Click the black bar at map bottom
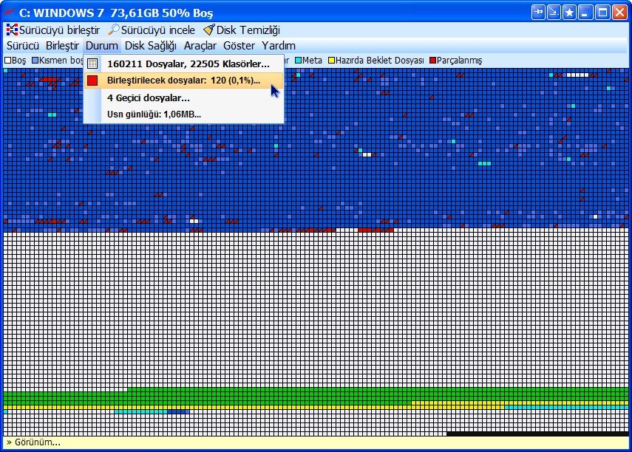632x452 pixels. click(x=537, y=434)
